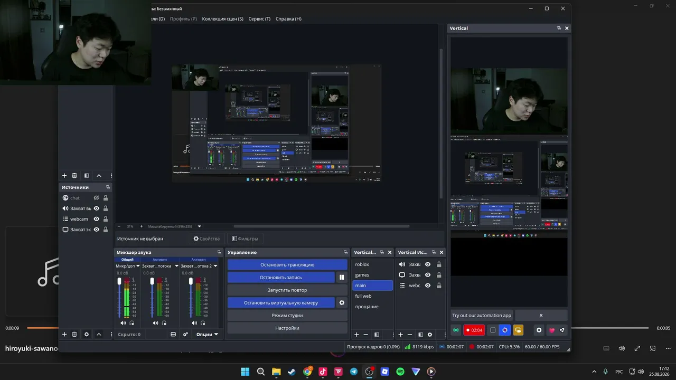Image resolution: width=676 pixels, height=380 pixels.
Task: Toggle the square checkbox beside vertical record button
Action: coord(493,330)
